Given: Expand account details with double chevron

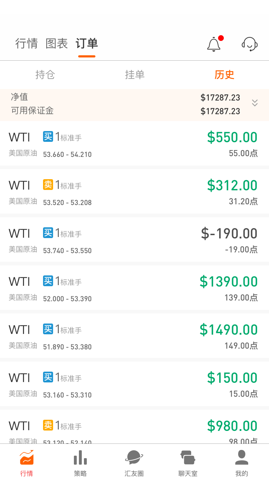Looking at the screenshot, I should [255, 103].
